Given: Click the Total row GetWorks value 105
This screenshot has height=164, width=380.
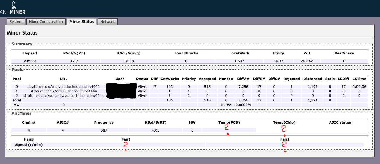Looking at the screenshot, I should tap(169, 100).
